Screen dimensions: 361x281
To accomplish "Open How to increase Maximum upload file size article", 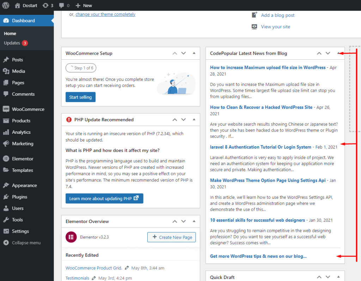I will pyautogui.click(x=268, y=67).
